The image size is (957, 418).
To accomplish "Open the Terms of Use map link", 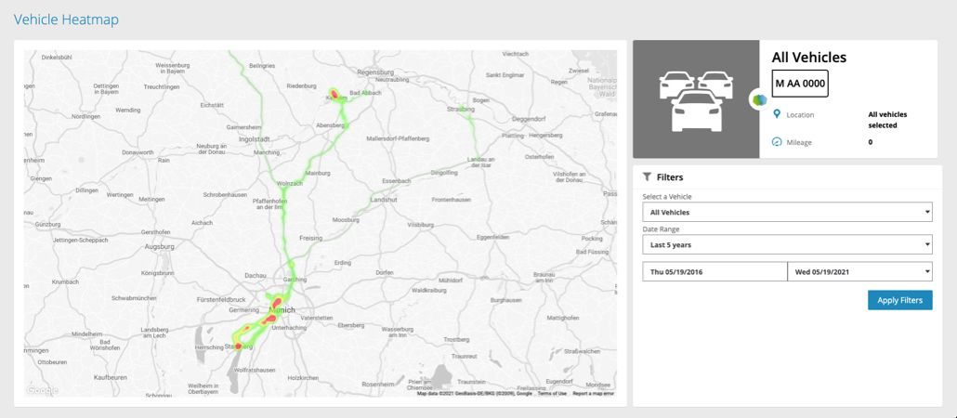I will point(552,394).
